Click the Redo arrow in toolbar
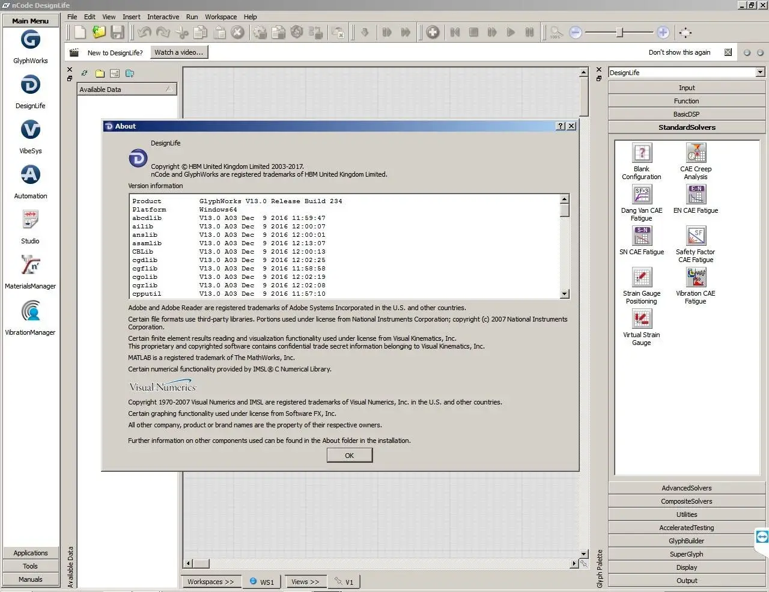 [x=163, y=32]
